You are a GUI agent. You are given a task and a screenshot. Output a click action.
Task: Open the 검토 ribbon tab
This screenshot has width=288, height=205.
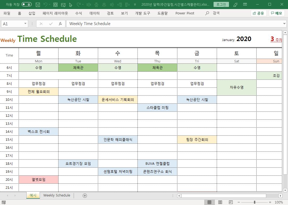110,13
